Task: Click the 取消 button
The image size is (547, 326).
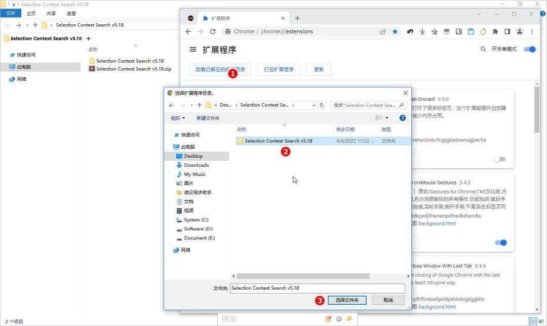Action: (x=388, y=300)
